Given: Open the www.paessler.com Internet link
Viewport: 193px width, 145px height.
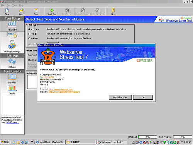Looking at the screenshot, I should pyautogui.click(x=61, y=89).
